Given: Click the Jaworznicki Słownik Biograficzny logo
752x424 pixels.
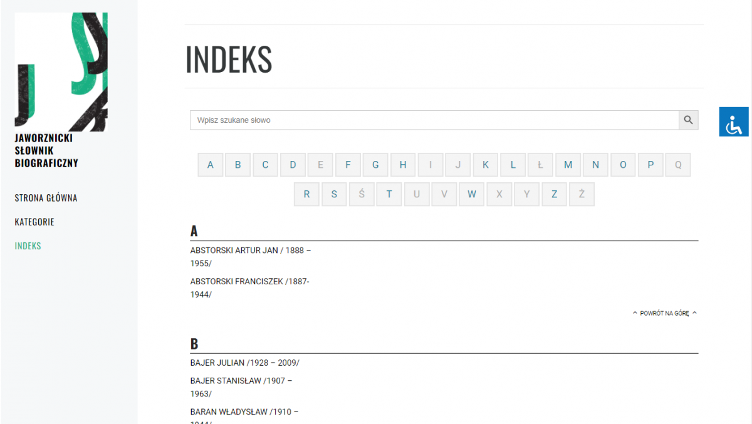Looking at the screenshot, I should point(61,91).
